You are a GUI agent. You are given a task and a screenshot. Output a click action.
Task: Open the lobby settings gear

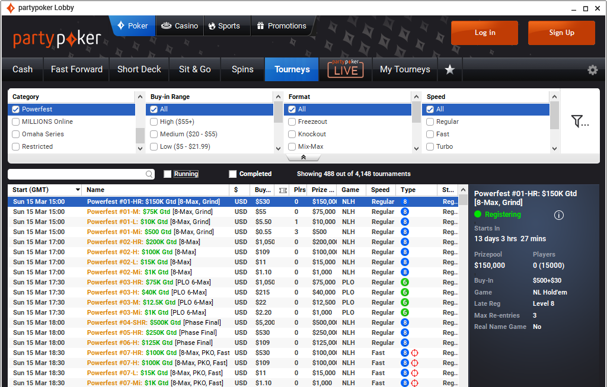[592, 70]
